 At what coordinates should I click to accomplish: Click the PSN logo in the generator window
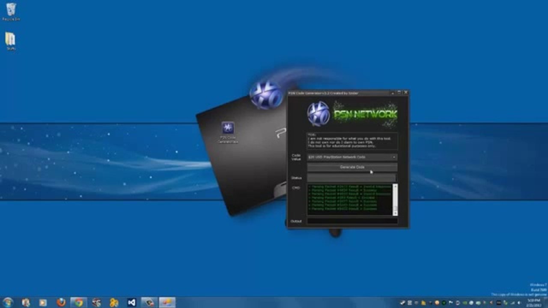click(x=319, y=113)
